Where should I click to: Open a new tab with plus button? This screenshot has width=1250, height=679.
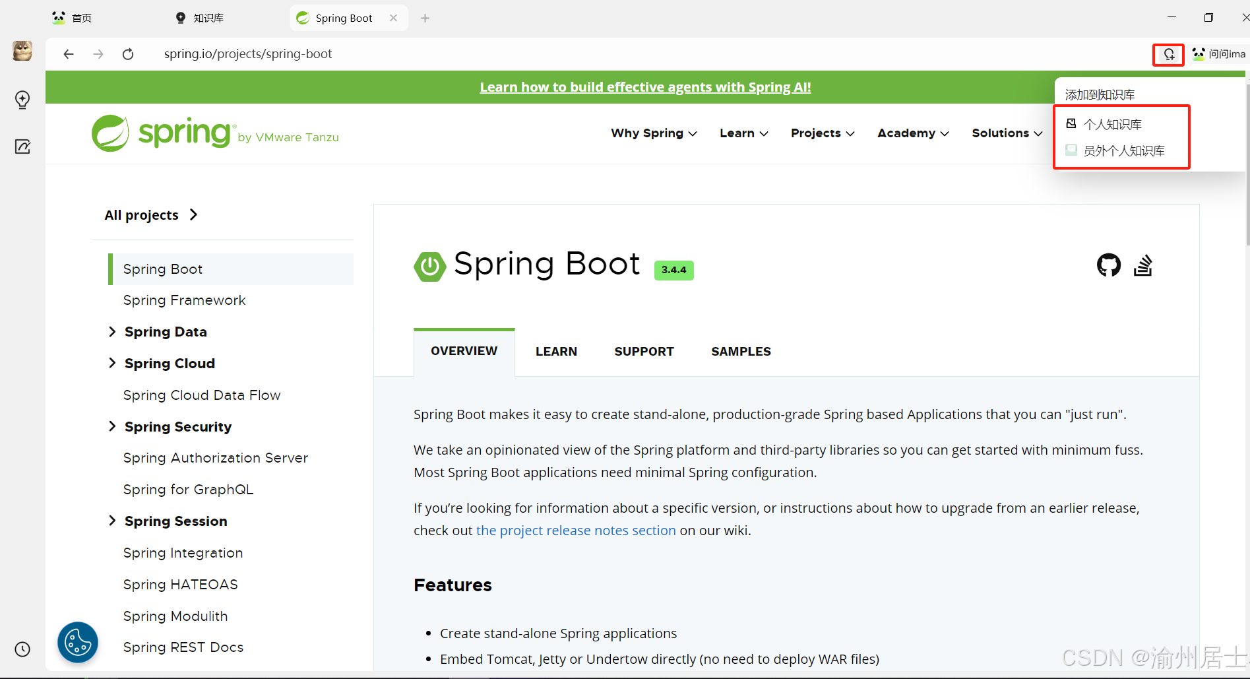pyautogui.click(x=425, y=18)
